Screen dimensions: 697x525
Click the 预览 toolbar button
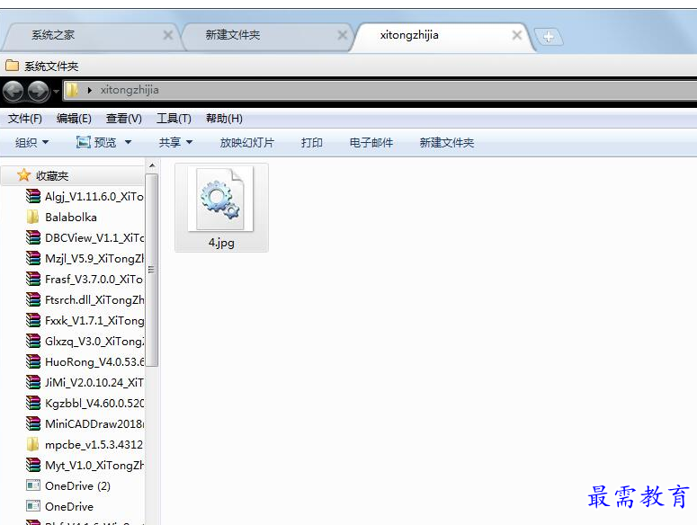[x=96, y=143]
